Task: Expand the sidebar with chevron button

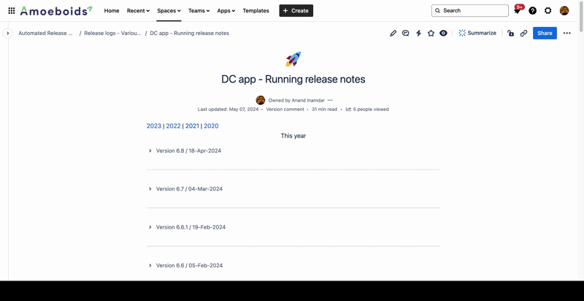Action: [x=7, y=33]
